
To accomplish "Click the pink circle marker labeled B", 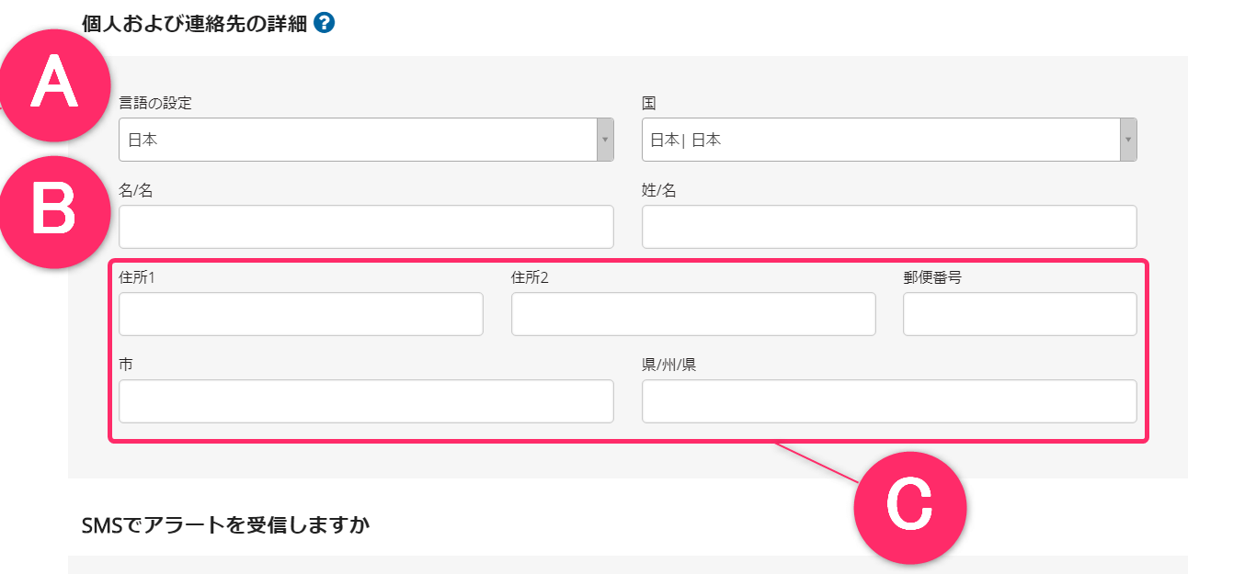I will coord(53,212).
